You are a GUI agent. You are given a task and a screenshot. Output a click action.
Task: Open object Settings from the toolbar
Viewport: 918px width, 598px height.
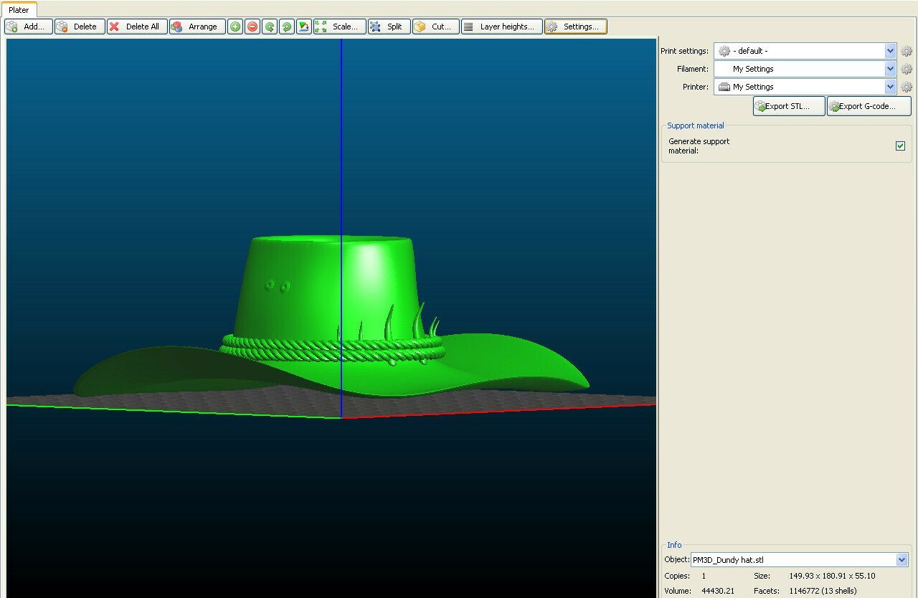click(x=574, y=26)
